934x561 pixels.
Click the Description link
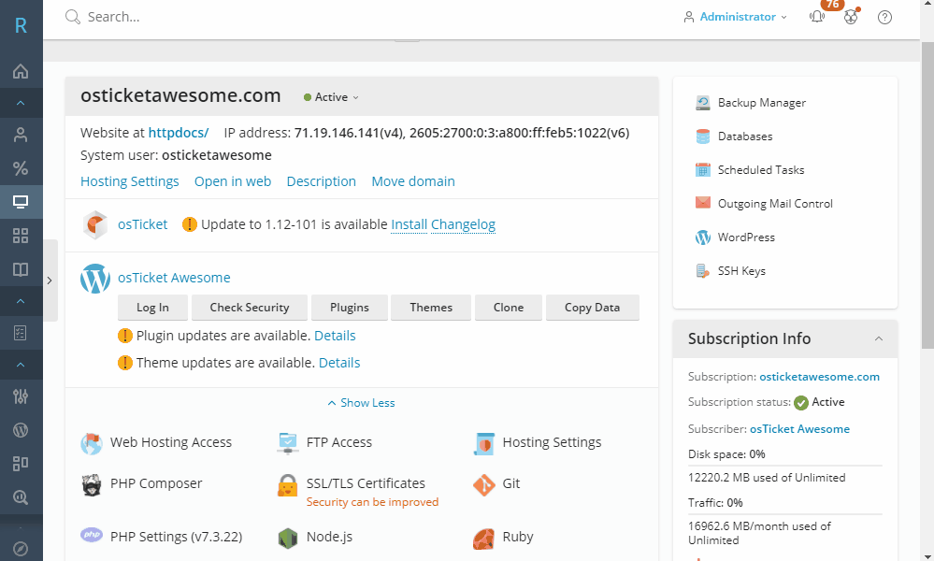322,181
